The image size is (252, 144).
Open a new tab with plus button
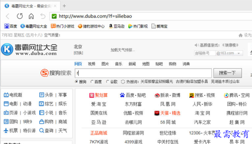(x=64, y=6)
